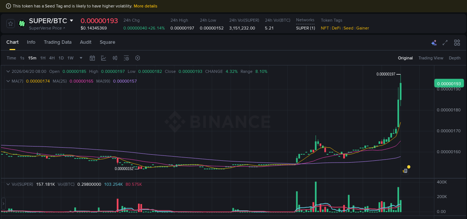Screen dimensions: 467x219
Task: Switch to the Chart tab
Action: tap(12, 42)
